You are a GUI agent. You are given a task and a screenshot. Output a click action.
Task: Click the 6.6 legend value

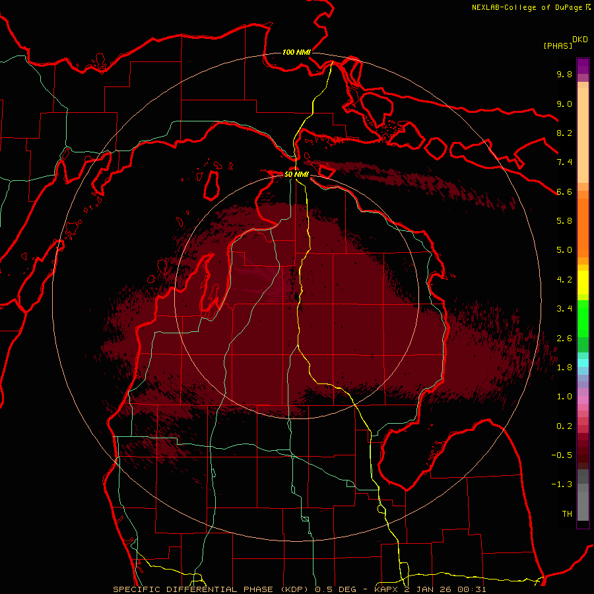tap(564, 191)
